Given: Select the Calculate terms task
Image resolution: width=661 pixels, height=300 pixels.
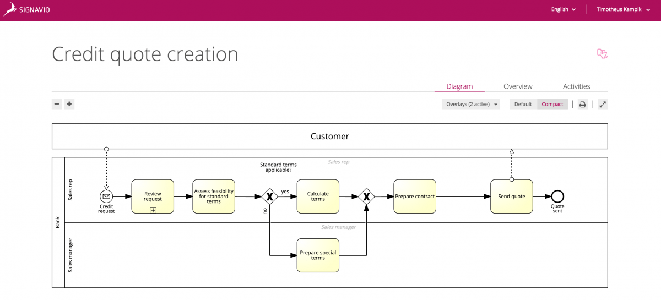Looking at the screenshot, I should 318,196.
